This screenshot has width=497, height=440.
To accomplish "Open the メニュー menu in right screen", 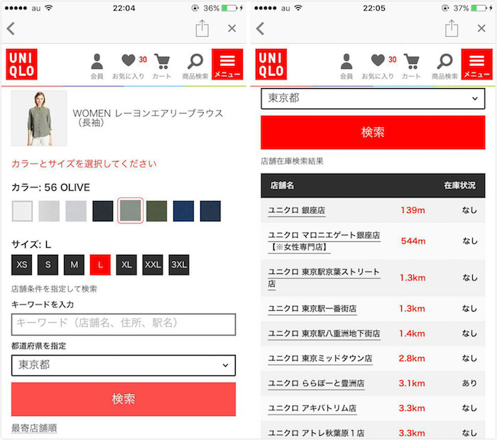I will pyautogui.click(x=476, y=65).
